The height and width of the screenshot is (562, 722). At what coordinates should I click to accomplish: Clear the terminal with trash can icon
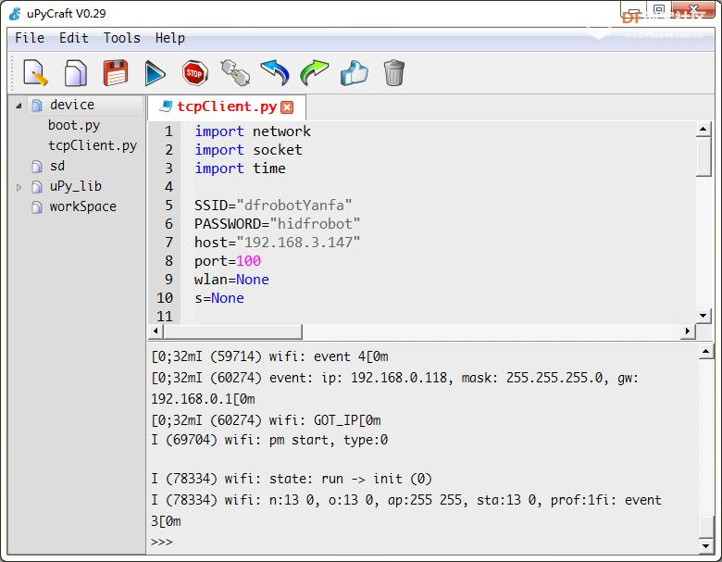click(394, 73)
